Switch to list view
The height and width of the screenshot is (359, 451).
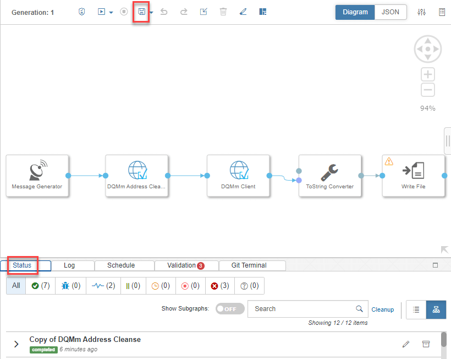[416, 309]
